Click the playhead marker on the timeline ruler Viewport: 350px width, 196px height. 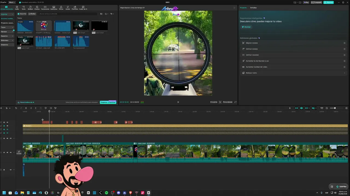click(49, 111)
